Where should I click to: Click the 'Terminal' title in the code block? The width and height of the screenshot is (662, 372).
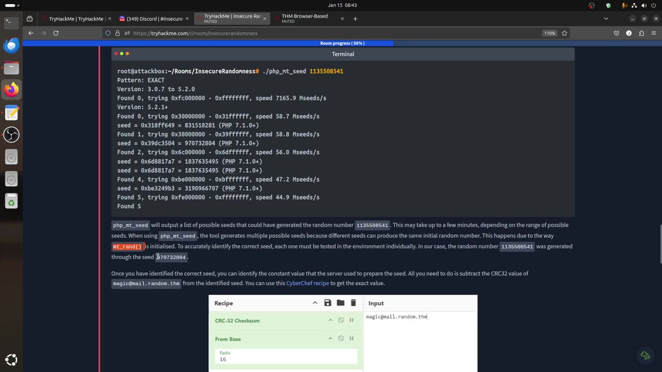click(343, 54)
